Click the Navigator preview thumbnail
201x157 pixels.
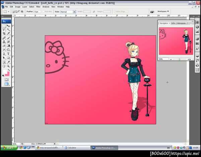pyautogui.click(x=176, y=41)
